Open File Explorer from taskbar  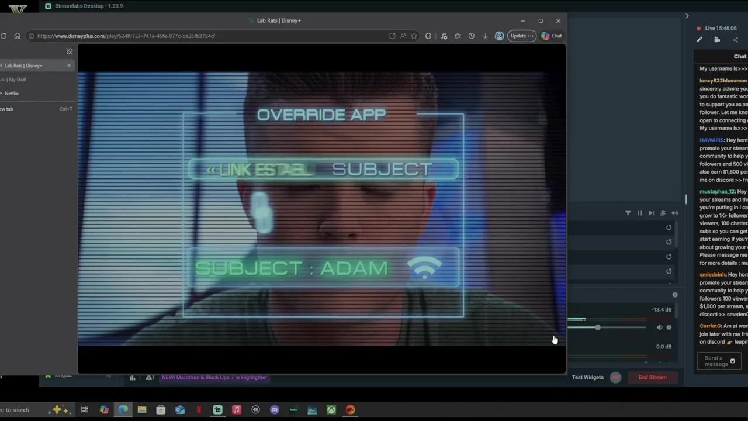point(142,410)
